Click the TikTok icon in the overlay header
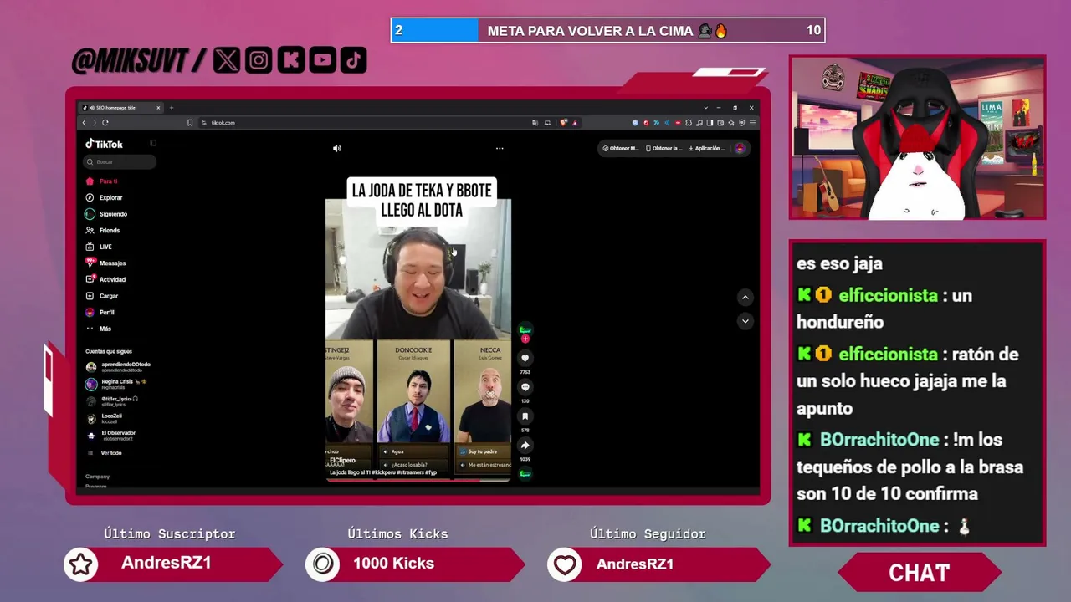 (354, 60)
